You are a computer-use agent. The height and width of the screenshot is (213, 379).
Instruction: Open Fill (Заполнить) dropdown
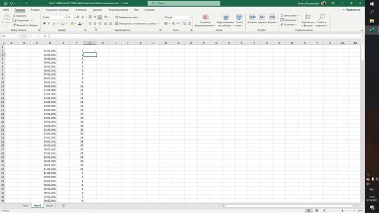pyautogui.click(x=289, y=20)
